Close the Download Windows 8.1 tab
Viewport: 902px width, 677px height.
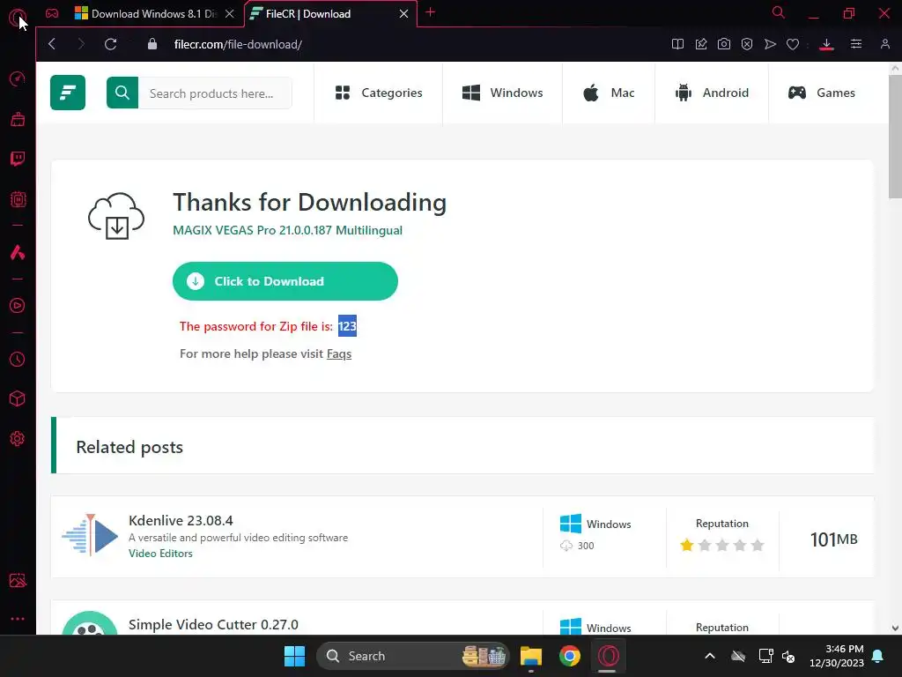(230, 14)
